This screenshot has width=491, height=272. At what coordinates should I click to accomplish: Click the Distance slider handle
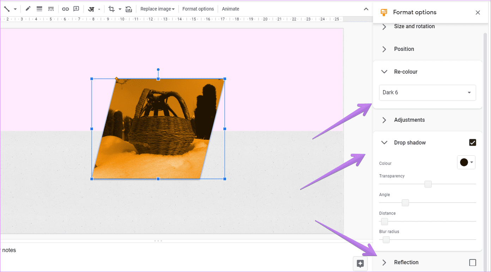point(384,222)
